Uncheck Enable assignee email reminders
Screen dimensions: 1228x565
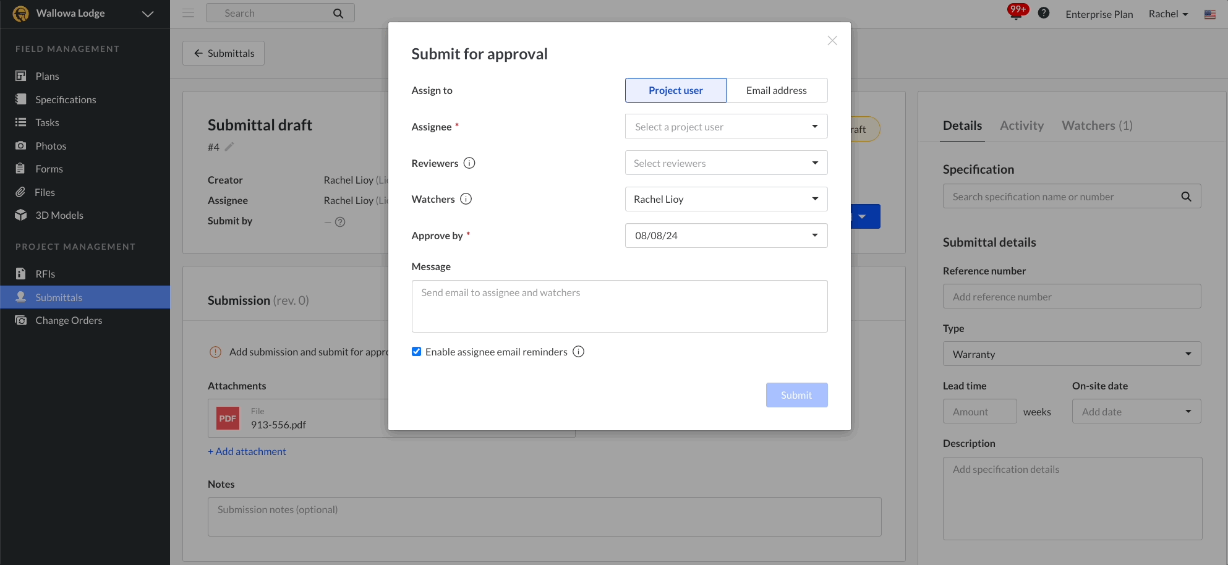(x=417, y=352)
